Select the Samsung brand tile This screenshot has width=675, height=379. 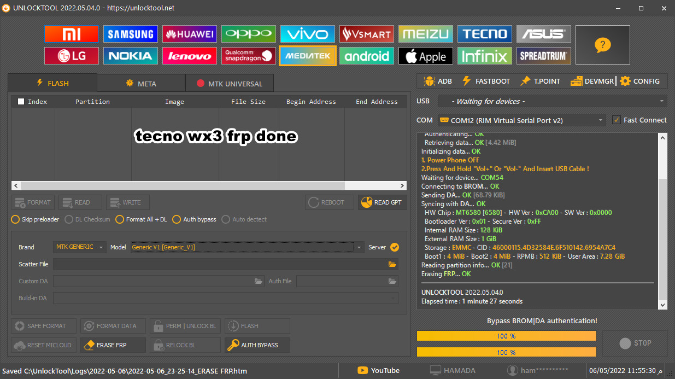point(131,34)
